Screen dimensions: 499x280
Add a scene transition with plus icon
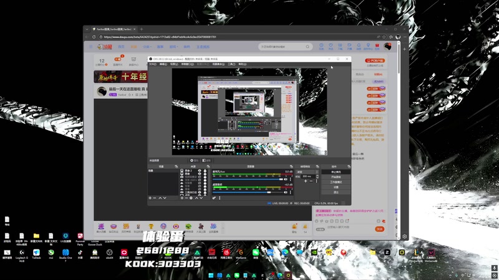pyautogui.click(x=306, y=181)
